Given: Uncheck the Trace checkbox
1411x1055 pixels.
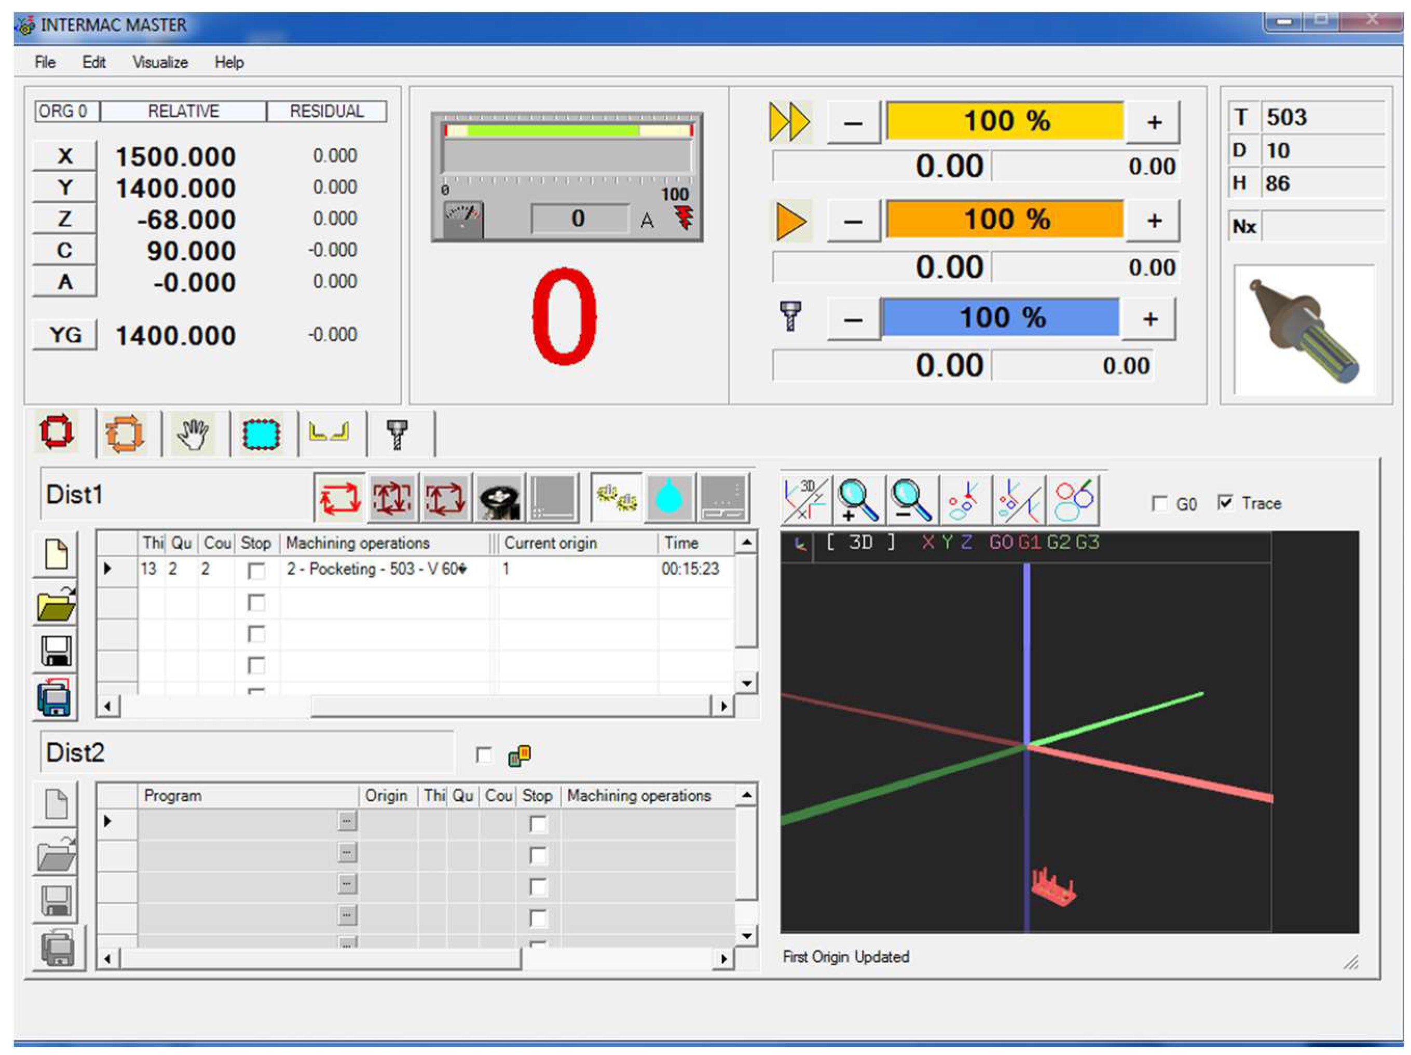Looking at the screenshot, I should point(1224,503).
